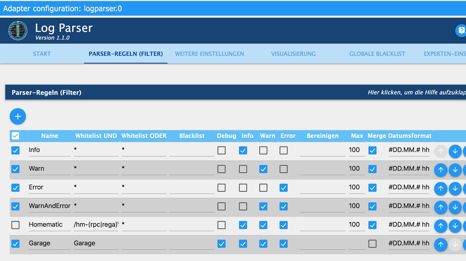Click the blue plus add-rule button
Image resolution: width=466 pixels, height=261 pixels.
pos(17,116)
